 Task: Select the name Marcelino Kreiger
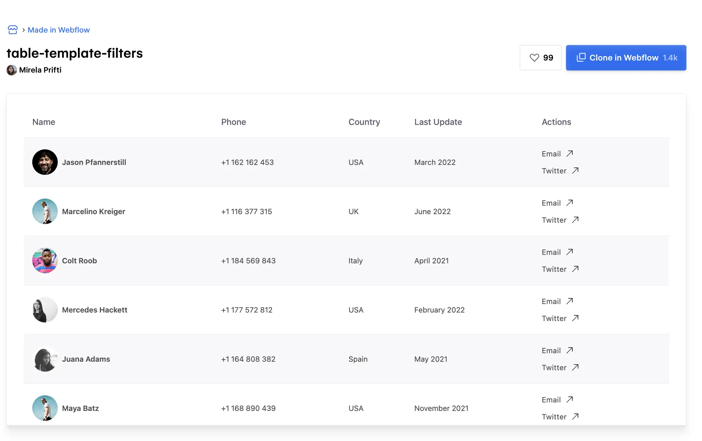coord(94,211)
